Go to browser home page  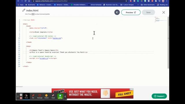[29, 1]
